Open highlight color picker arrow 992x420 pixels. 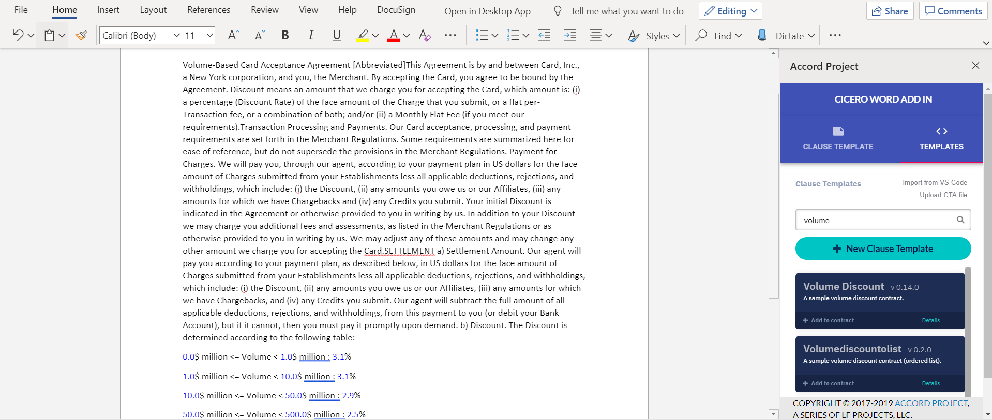pos(375,36)
